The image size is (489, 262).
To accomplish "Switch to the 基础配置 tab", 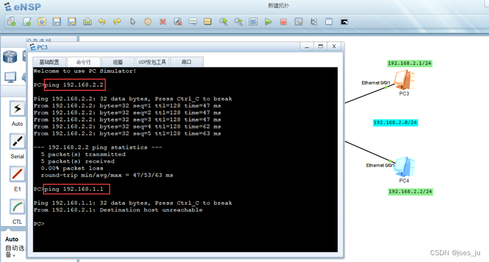I will click(x=49, y=62).
